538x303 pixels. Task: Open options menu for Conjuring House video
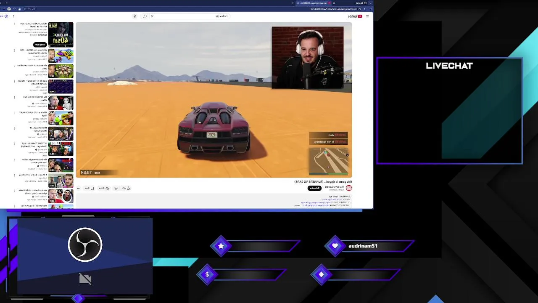coord(14,159)
